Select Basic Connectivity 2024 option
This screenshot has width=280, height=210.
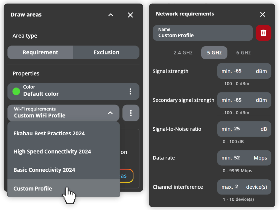[x=44, y=170]
